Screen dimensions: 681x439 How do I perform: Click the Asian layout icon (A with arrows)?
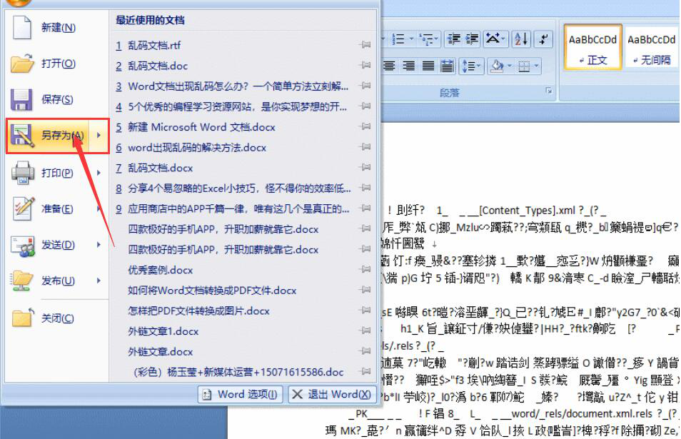click(x=493, y=39)
